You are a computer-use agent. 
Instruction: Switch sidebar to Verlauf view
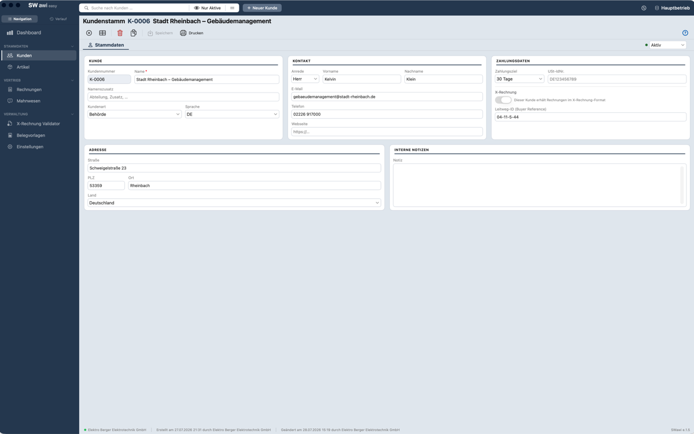[x=58, y=19]
